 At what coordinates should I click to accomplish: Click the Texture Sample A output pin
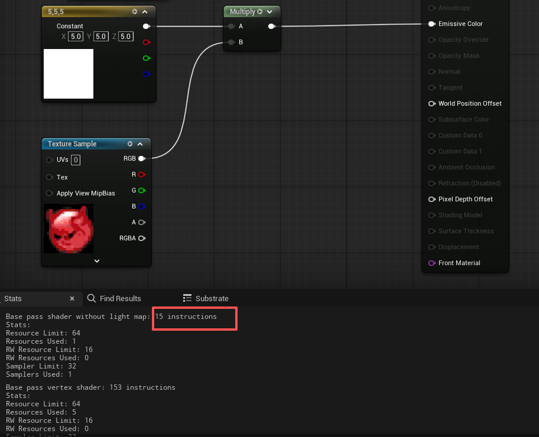(x=142, y=222)
